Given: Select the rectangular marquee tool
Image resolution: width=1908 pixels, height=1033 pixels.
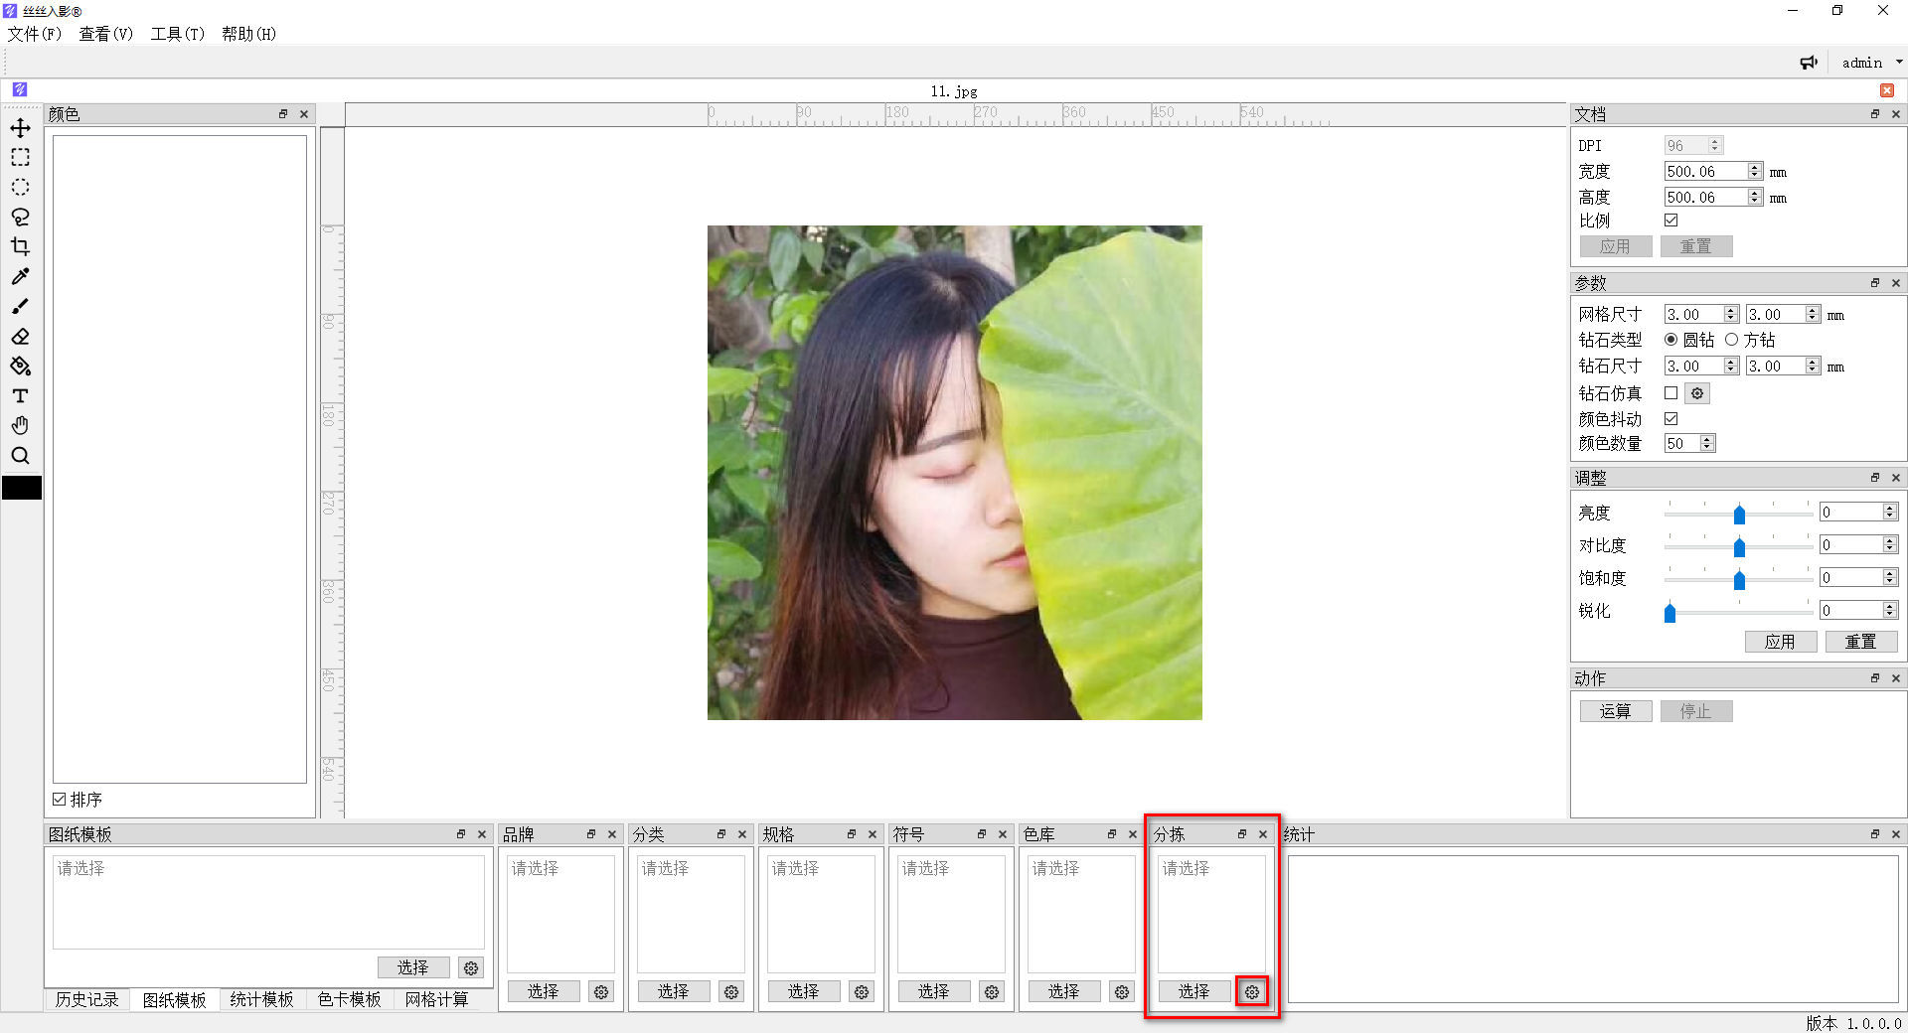Looking at the screenshot, I should [x=20, y=158].
